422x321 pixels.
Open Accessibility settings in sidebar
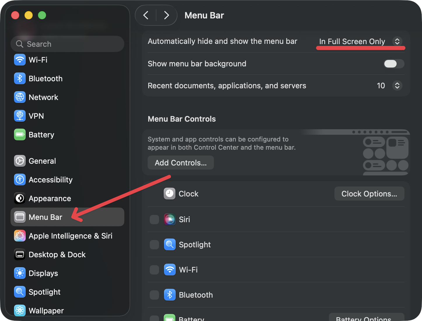point(67,180)
